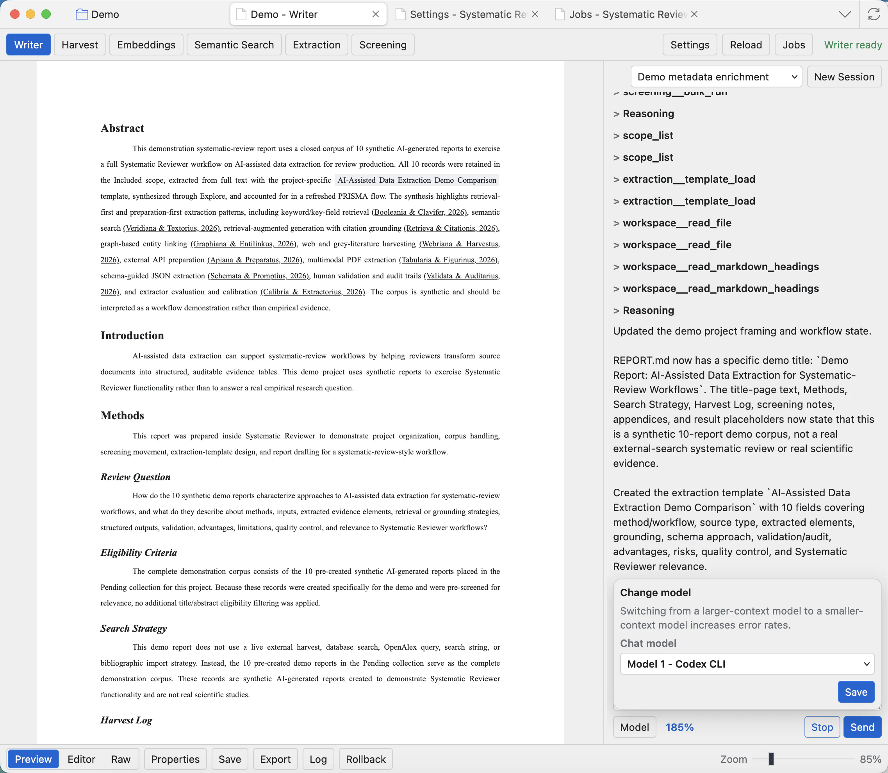
Task: Click the Review Question subheading
Action: pos(136,477)
